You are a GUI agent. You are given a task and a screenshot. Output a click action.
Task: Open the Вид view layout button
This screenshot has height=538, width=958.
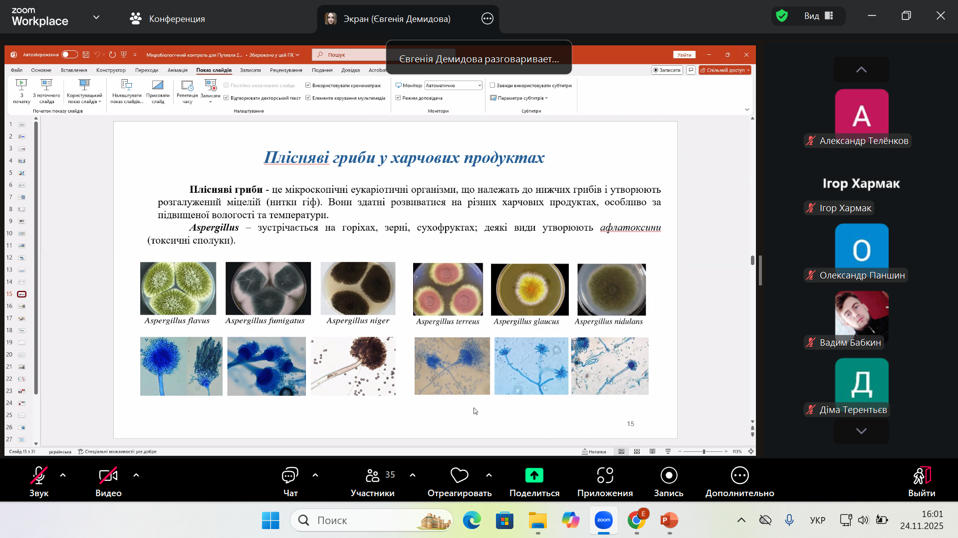(x=818, y=16)
